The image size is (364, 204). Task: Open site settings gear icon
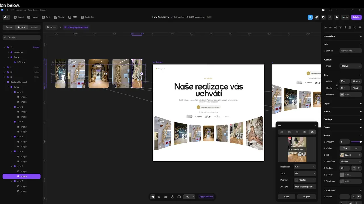pos(323,17)
